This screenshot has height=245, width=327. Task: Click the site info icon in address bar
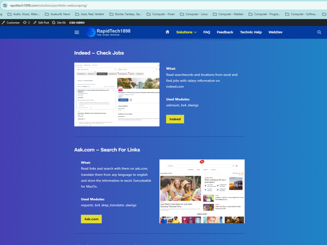coord(5,6)
